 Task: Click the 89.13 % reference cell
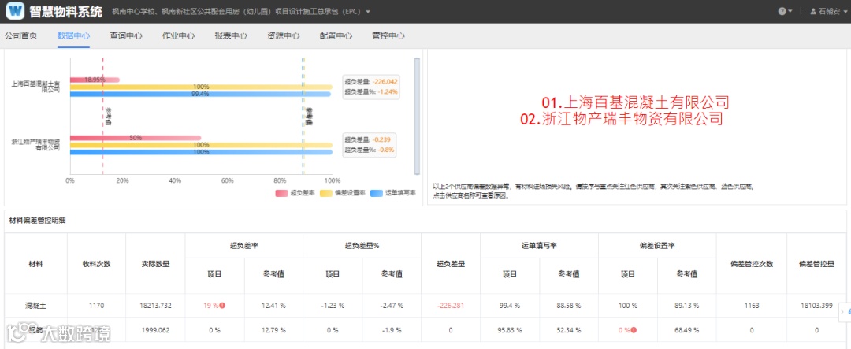(686, 306)
